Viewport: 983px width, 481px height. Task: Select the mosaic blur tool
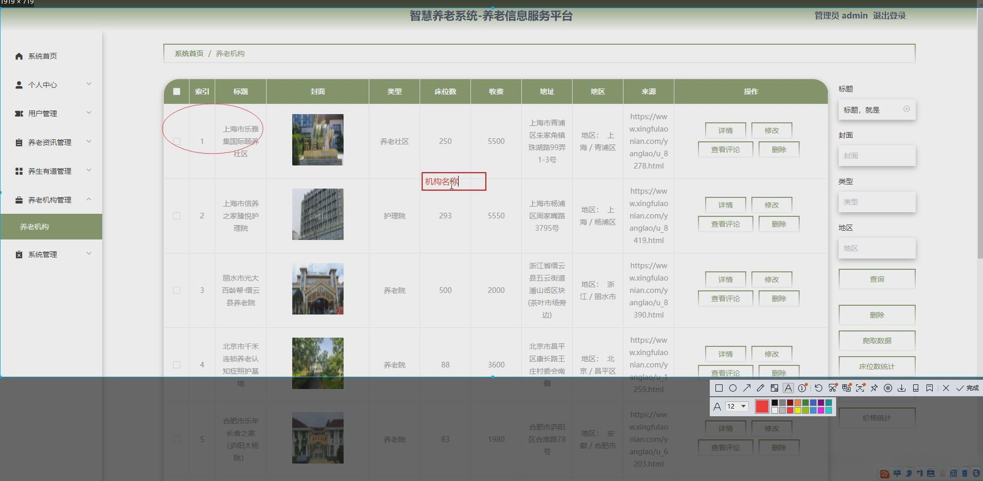tap(774, 388)
